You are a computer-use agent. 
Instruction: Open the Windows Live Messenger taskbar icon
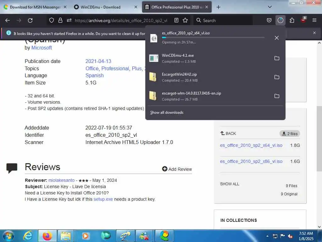tap(145, 236)
